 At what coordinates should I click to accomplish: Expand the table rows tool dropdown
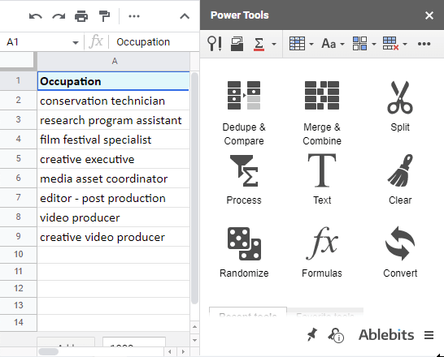click(311, 44)
